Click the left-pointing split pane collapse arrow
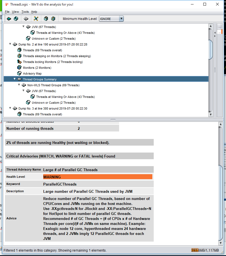The width and height of the screenshot is (226, 256). (215, 33)
